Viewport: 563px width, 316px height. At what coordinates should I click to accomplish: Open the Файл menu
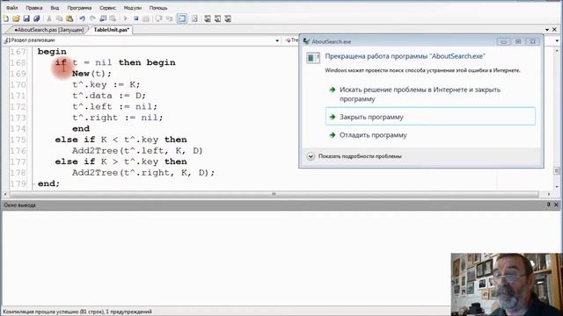coord(11,8)
